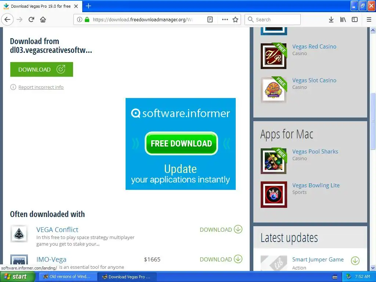376x282 pixels.
Task: Click the Vegas Bowling Lite icon
Action: [x=274, y=195]
